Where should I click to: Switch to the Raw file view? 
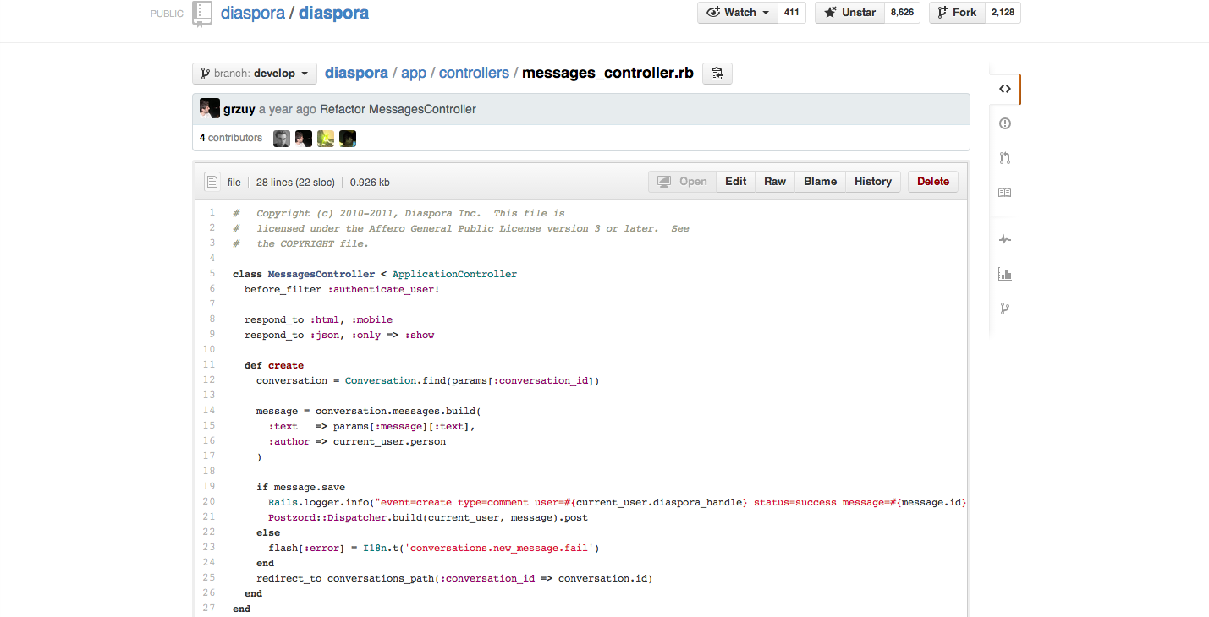click(774, 181)
